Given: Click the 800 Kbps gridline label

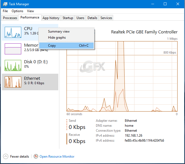Looking at the screenshot, I should (170, 52).
